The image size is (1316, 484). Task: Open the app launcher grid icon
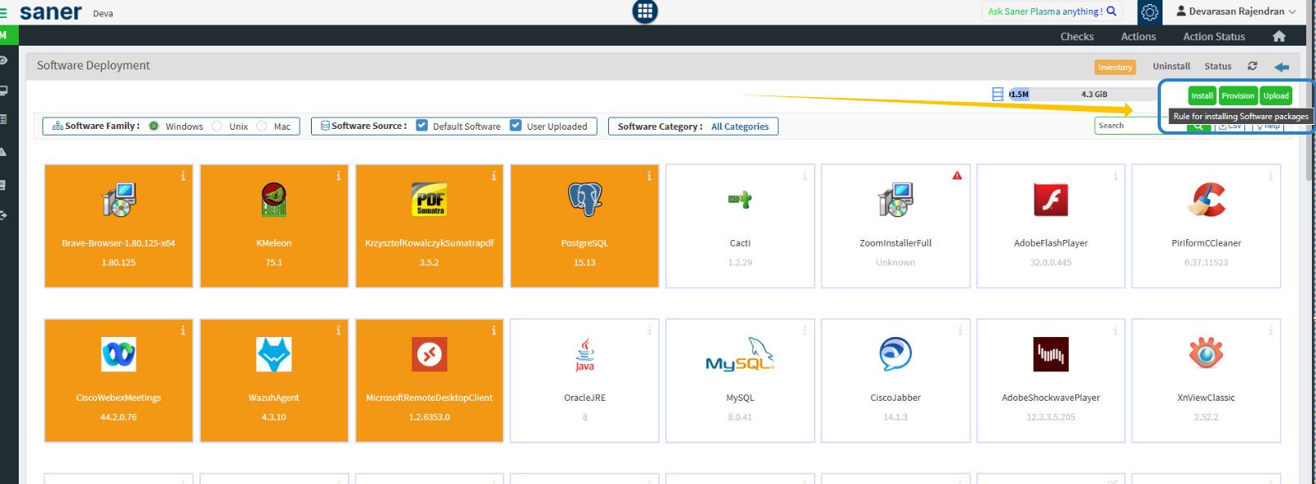pos(645,11)
